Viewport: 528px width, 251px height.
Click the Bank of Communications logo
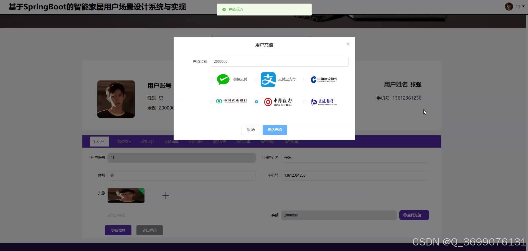pos(324,102)
